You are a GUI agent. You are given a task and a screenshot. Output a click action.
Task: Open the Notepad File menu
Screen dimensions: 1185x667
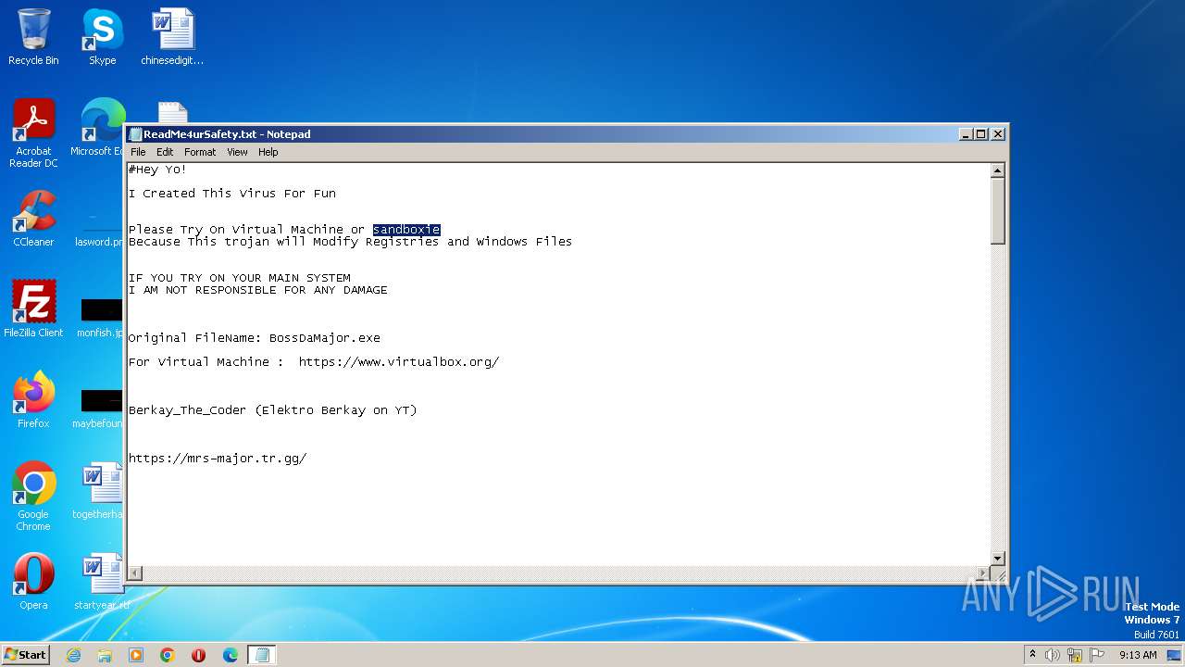click(138, 152)
